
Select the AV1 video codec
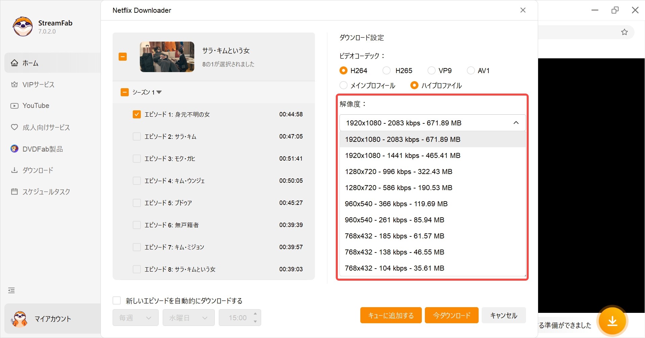(x=471, y=70)
